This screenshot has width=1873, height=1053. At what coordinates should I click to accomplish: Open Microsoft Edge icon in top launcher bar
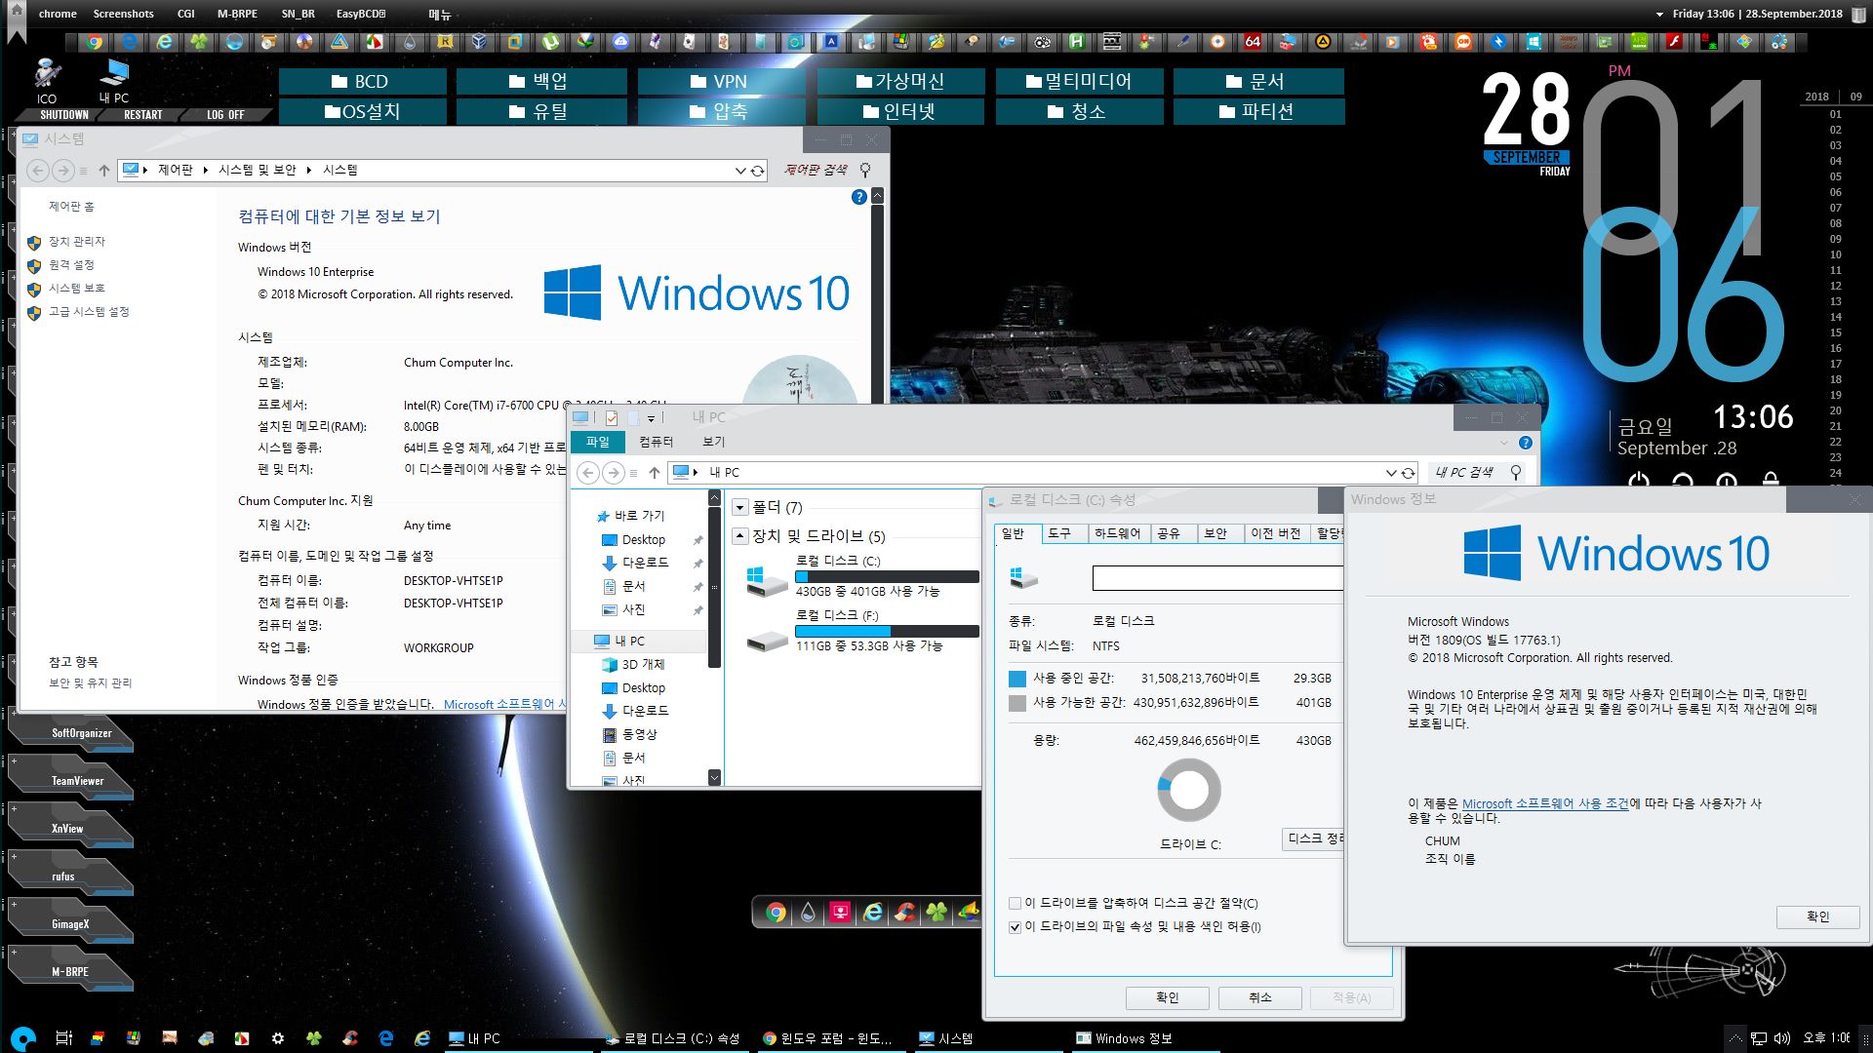pos(129,42)
